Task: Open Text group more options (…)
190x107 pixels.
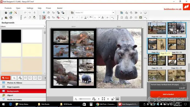Action: (112, 17)
